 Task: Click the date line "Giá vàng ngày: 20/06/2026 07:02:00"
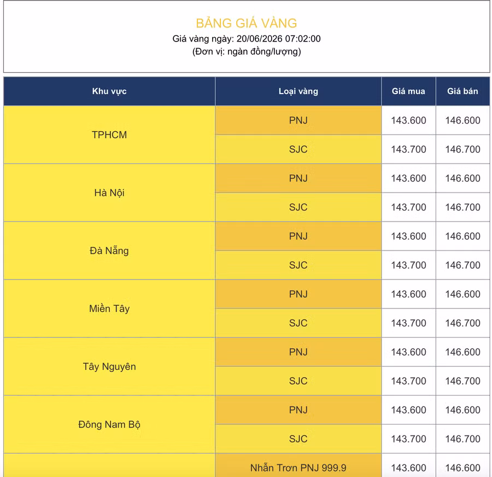247,39
